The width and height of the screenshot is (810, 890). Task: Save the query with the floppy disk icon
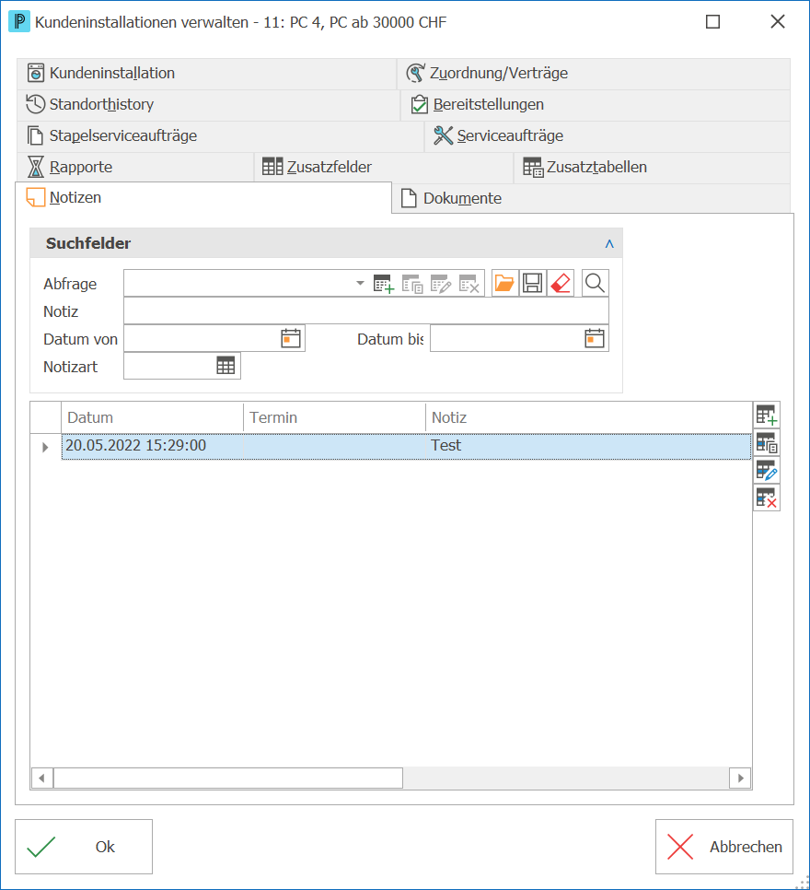pos(533,283)
